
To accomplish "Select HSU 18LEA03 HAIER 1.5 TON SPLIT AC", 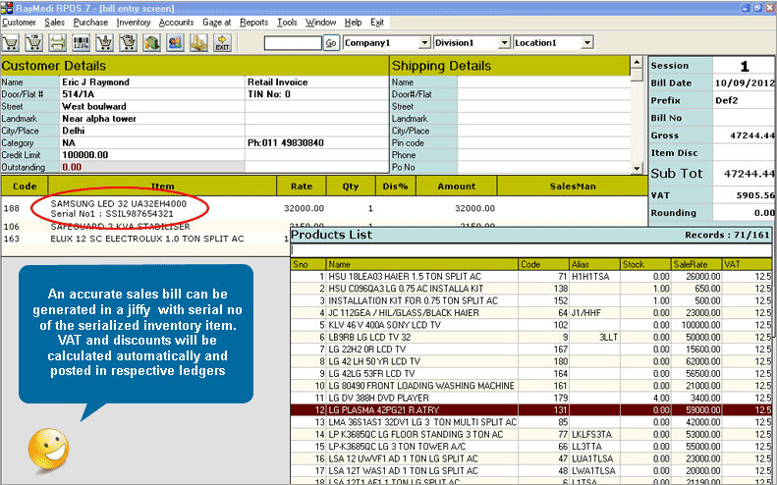I will click(x=530, y=277).
